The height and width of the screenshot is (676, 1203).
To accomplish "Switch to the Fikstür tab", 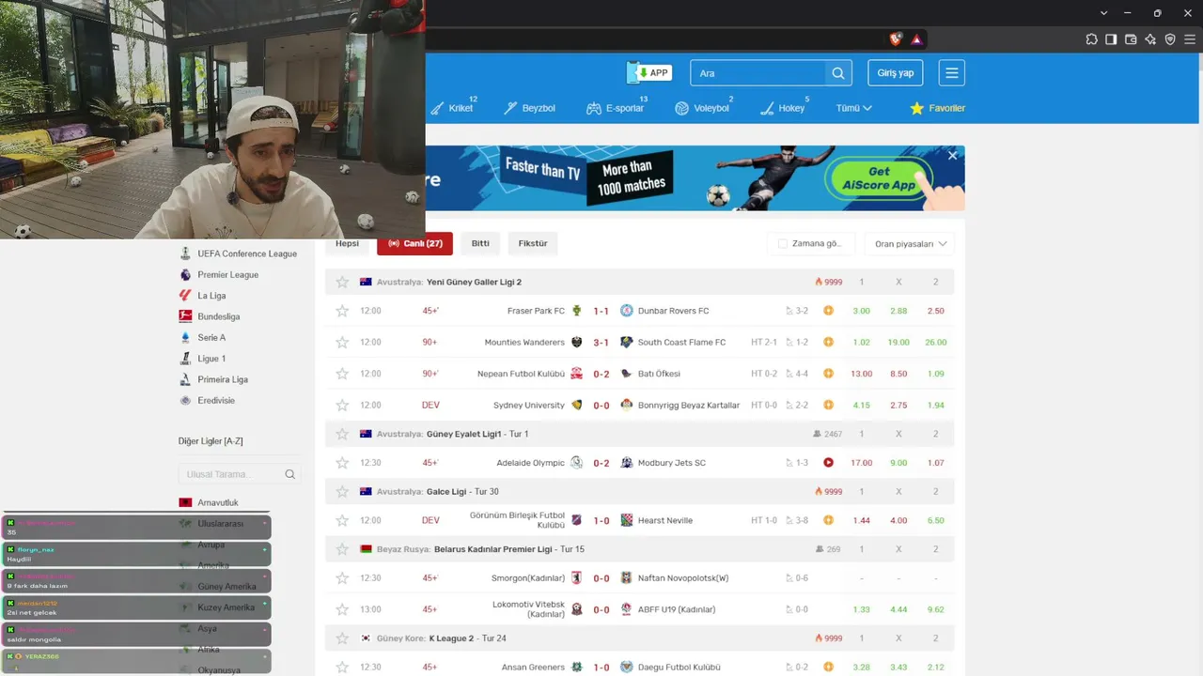I will 533,243.
